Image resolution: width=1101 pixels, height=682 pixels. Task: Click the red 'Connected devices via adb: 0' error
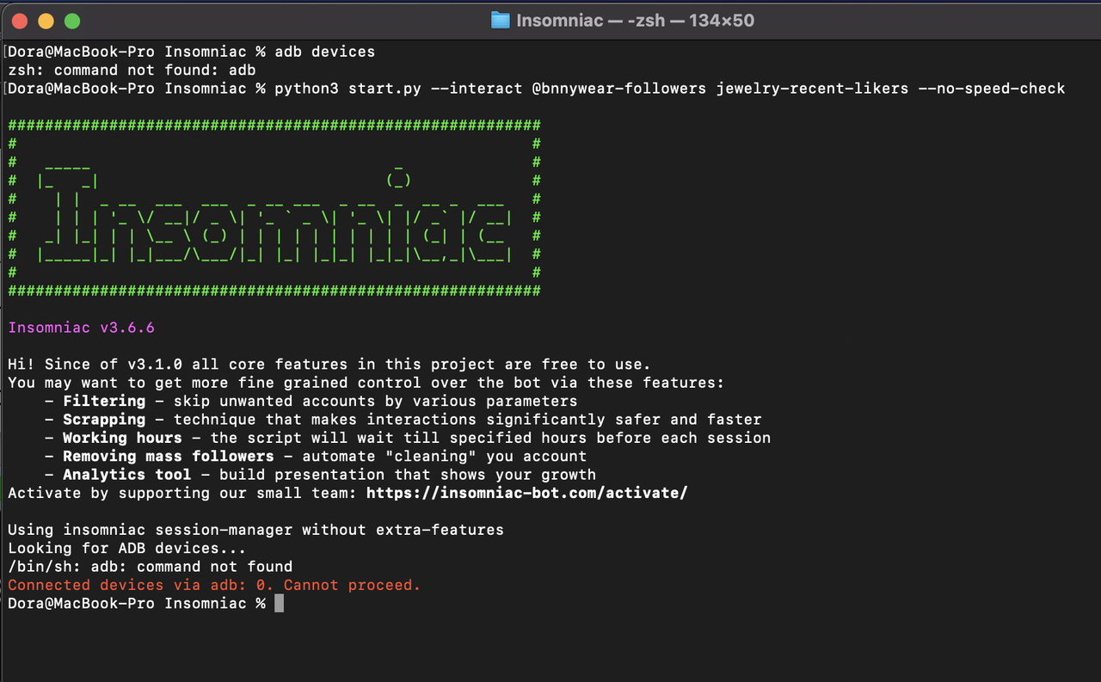pyautogui.click(x=141, y=586)
